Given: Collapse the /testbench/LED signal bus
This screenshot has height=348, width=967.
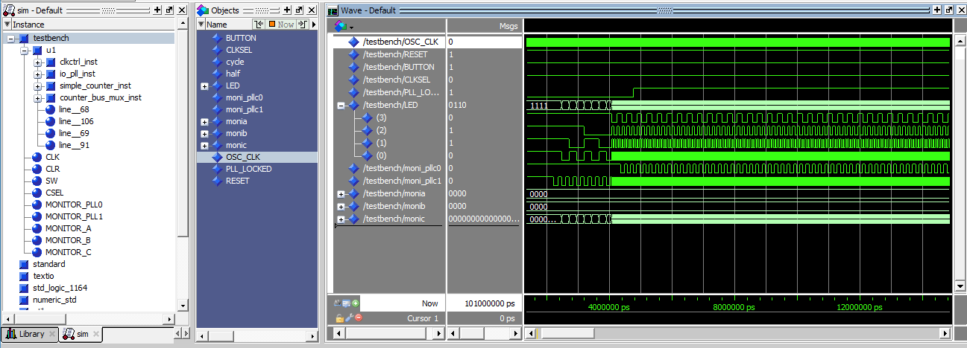Looking at the screenshot, I should tap(341, 106).
